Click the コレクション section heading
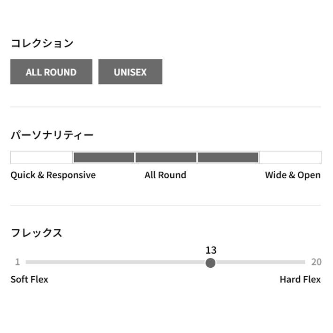 pyautogui.click(x=42, y=43)
